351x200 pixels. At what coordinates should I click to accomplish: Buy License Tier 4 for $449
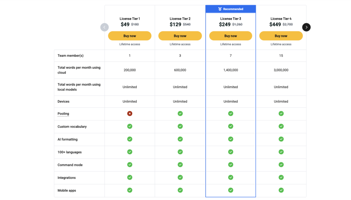(x=281, y=36)
